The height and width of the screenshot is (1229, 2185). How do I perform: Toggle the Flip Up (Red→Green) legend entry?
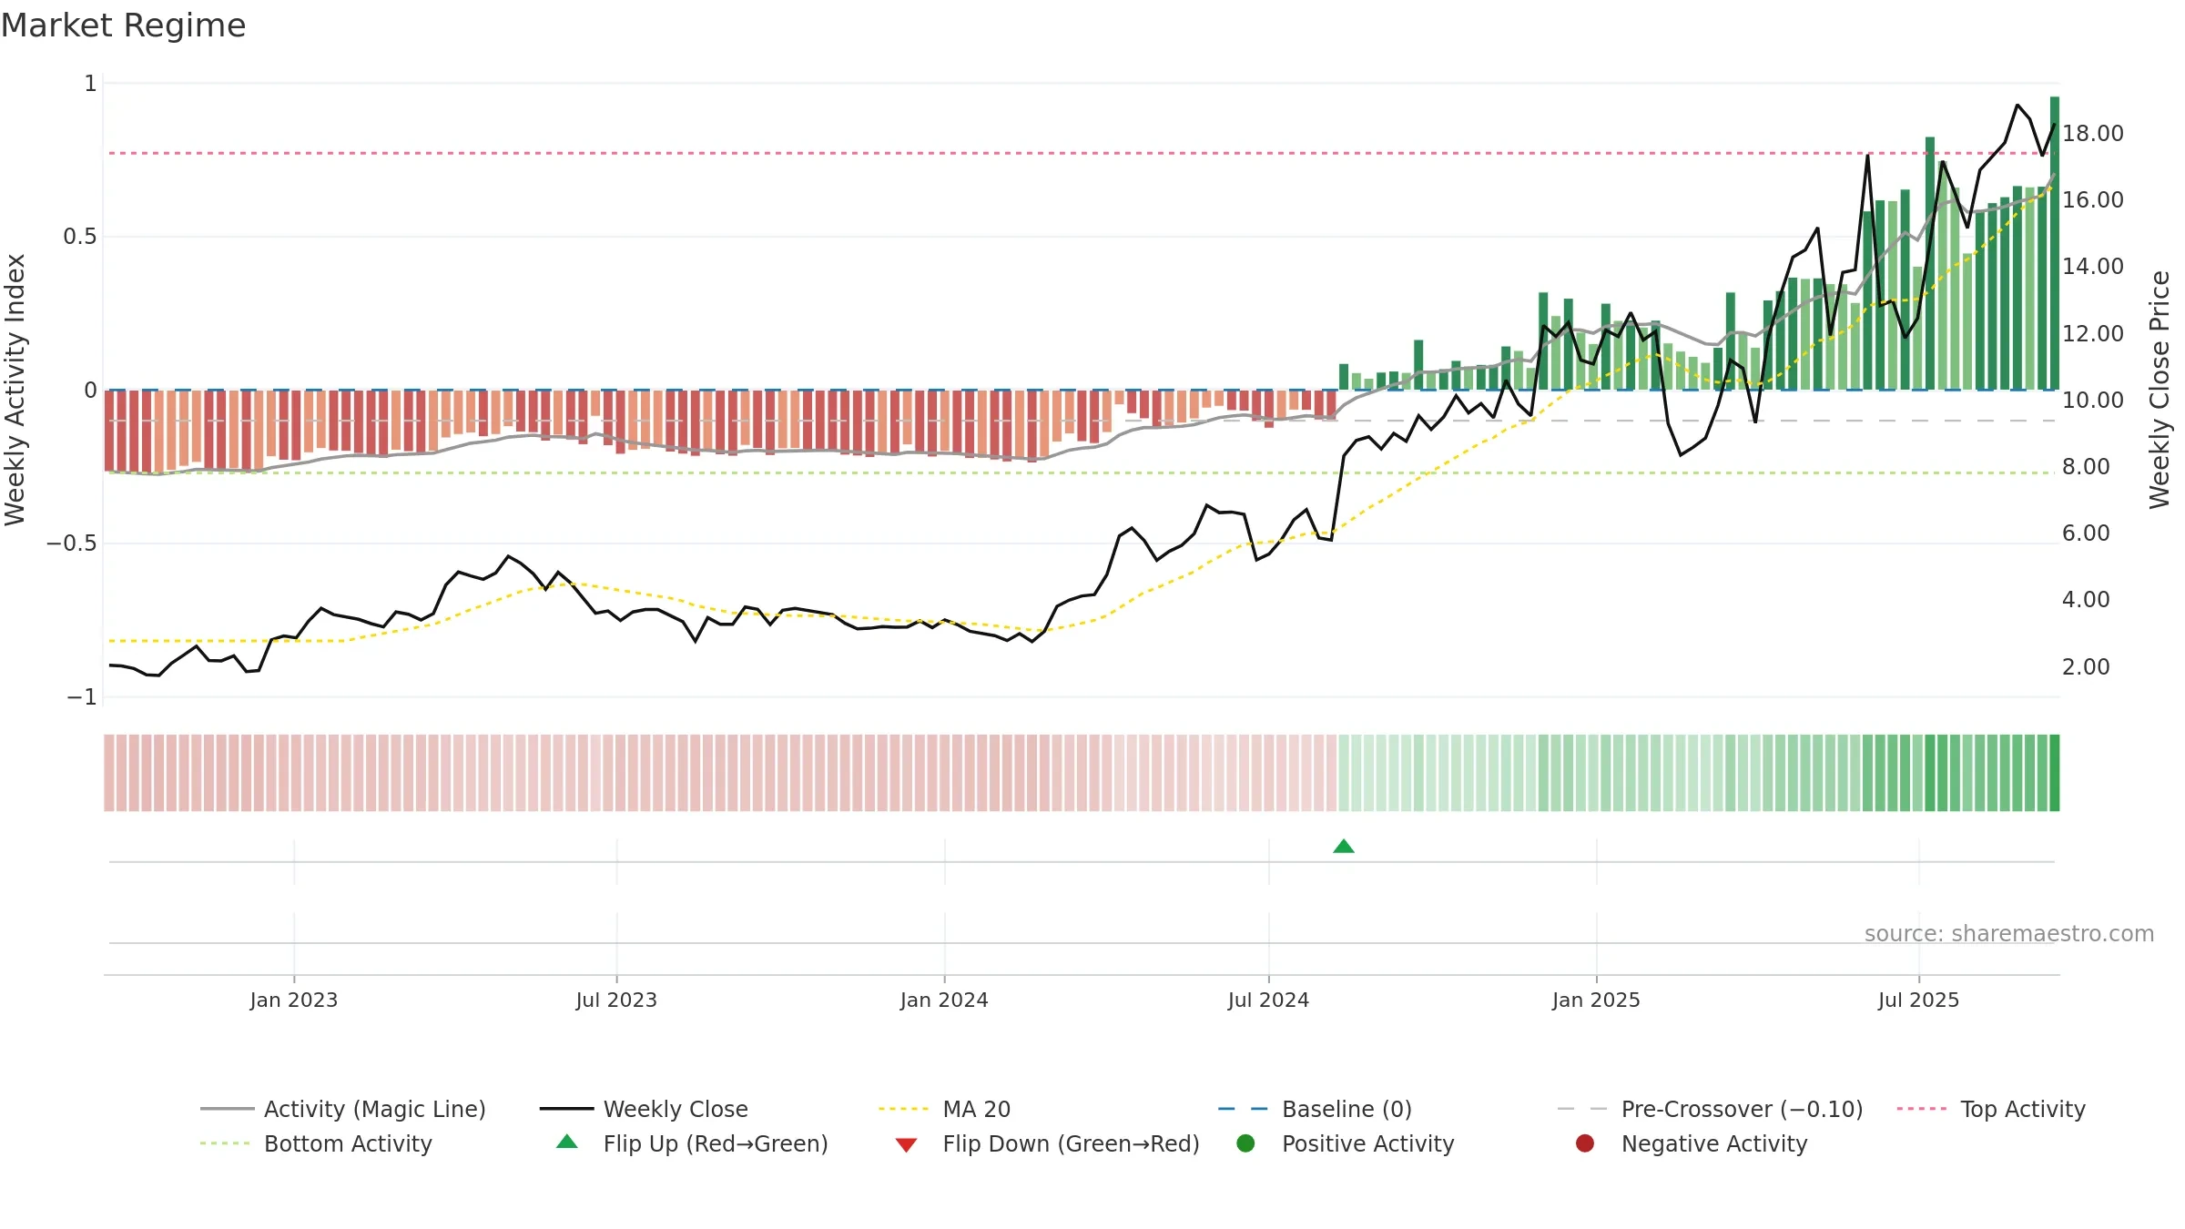[692, 1143]
